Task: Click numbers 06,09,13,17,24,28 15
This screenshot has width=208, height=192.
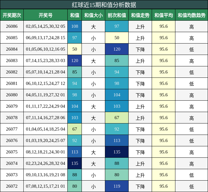Action: [46, 38]
